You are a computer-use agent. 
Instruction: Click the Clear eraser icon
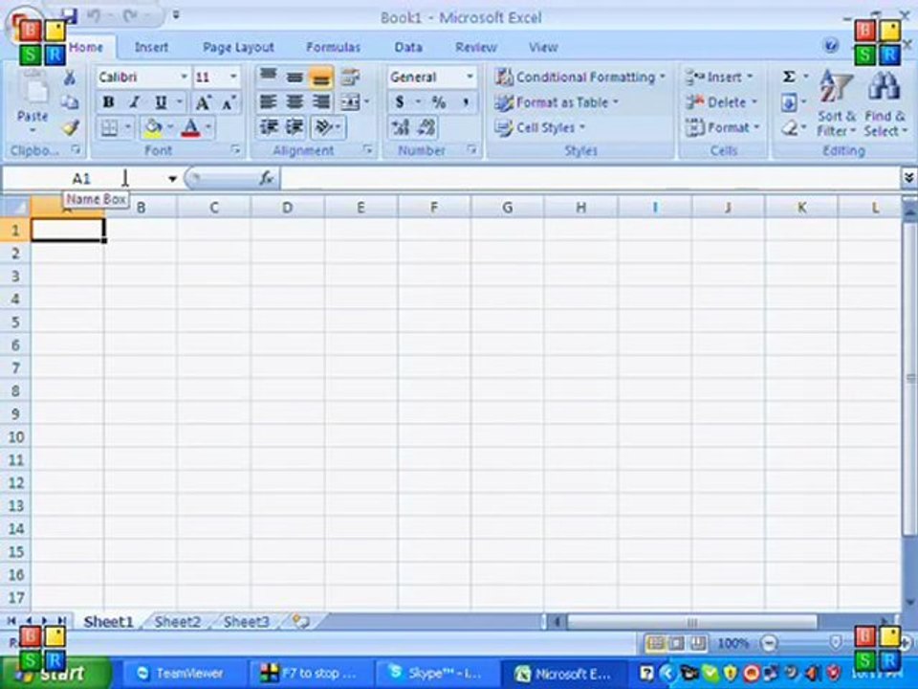click(789, 128)
